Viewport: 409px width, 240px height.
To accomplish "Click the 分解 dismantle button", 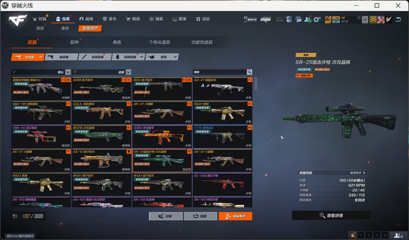I will pos(165,216).
